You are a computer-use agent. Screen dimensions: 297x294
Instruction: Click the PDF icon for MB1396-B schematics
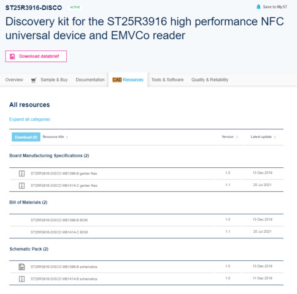click(x=21, y=267)
